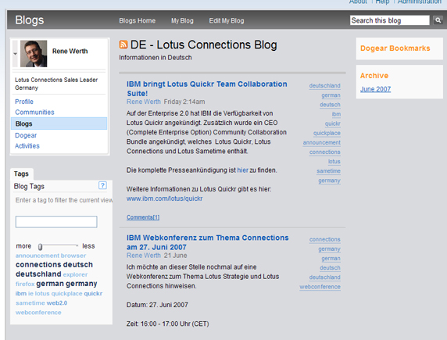Click the quickplace tag beside first post
447x340 pixels.
click(x=327, y=133)
